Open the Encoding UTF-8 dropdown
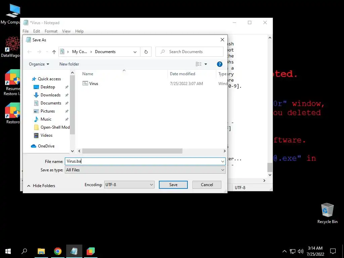Image resolution: width=344 pixels, height=258 pixels. click(129, 185)
